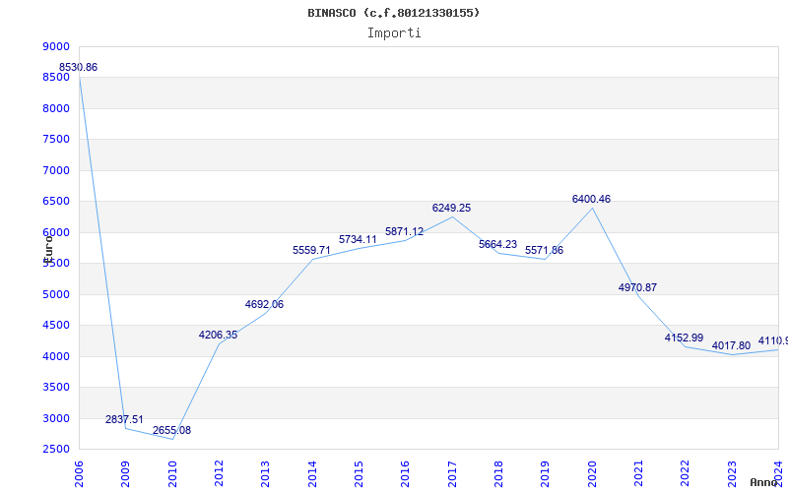Click the 2006 x-axis year label
This screenshot has height=492, width=788.
tap(79, 474)
